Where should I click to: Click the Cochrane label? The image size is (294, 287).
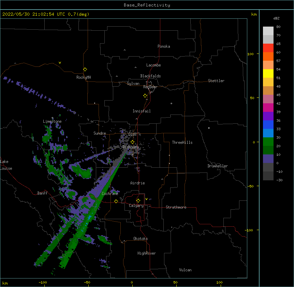pos(110,194)
